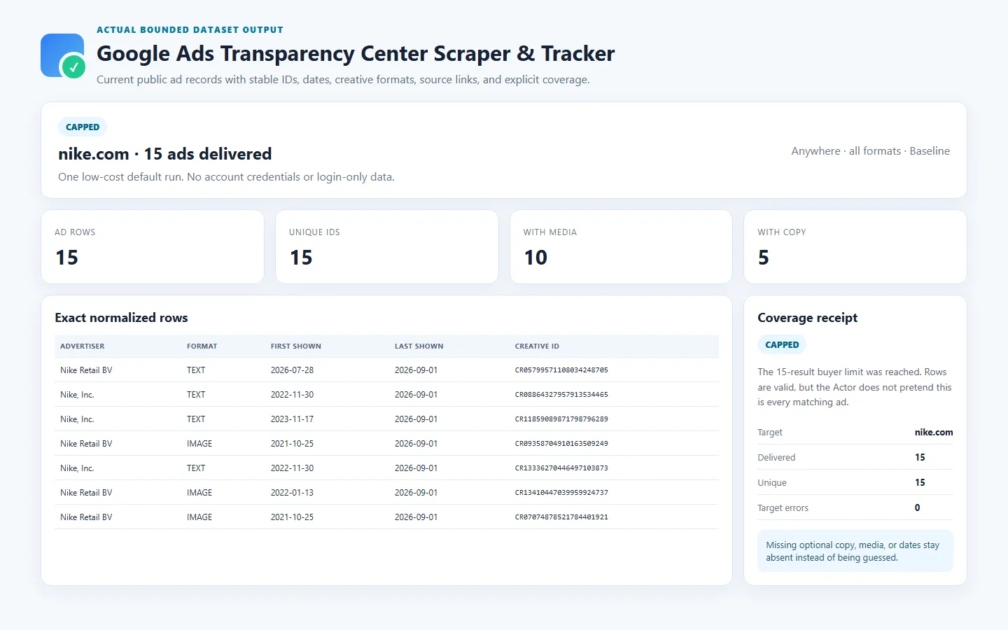Click the Delivered row value 15
The width and height of the screenshot is (1008, 630).
click(920, 458)
